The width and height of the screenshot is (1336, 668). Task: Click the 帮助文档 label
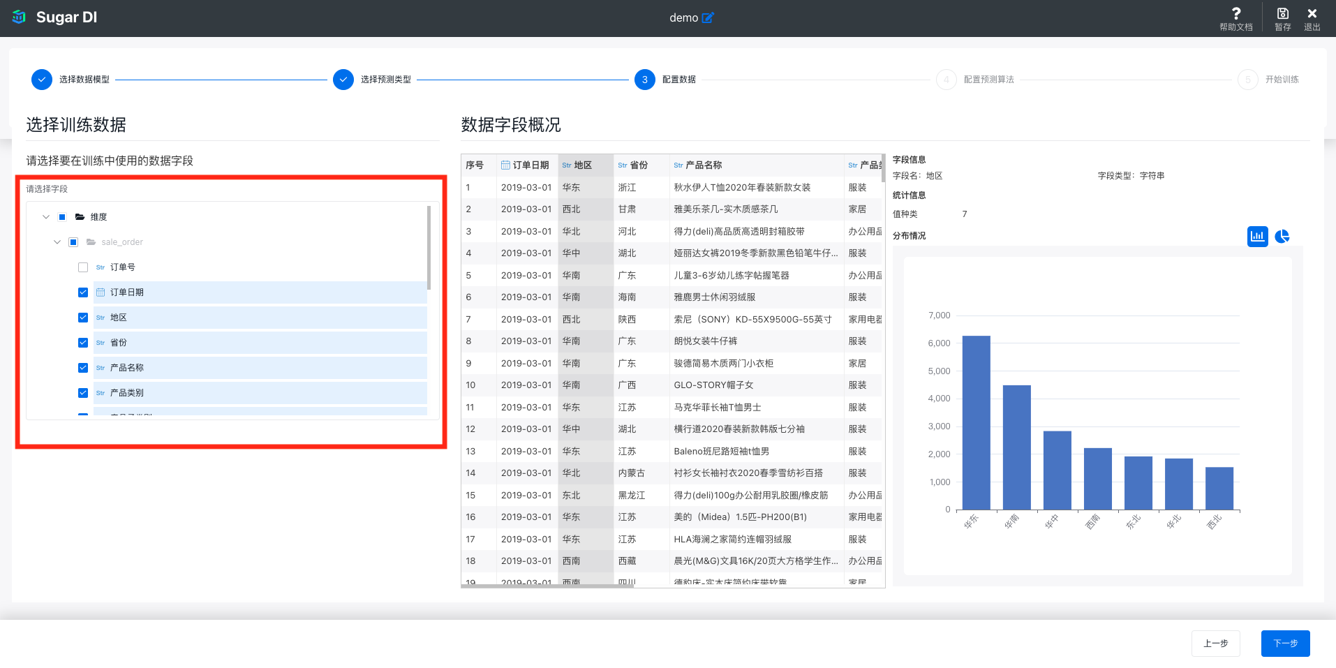pos(1236,27)
